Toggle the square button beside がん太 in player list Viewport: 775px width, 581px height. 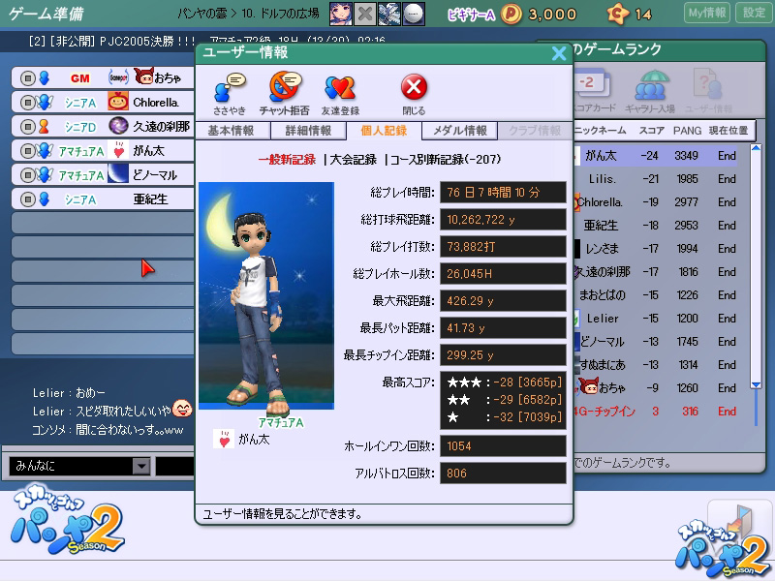(x=28, y=151)
